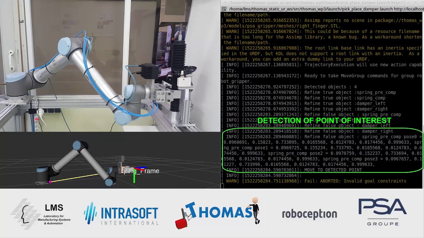
Task: Click the THOMAS project logo
Action: 218,213
